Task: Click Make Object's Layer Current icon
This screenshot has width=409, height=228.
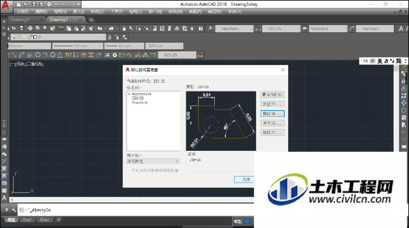Action: tap(110, 37)
